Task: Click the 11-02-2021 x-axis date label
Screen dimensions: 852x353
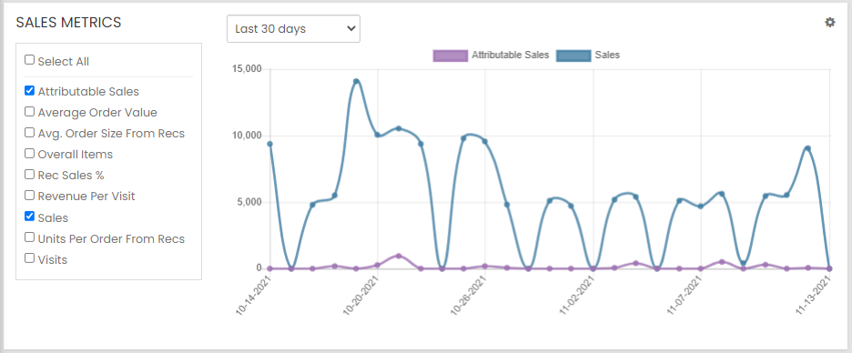Action: tap(577, 296)
